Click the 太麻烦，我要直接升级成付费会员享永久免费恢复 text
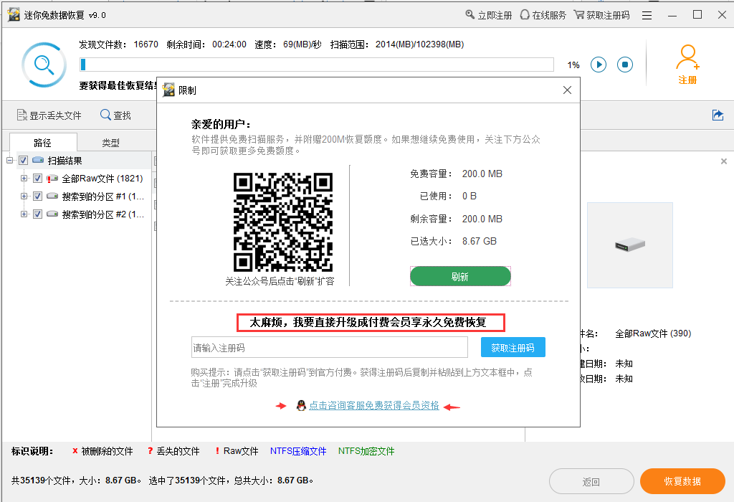The image size is (734, 502). coord(368,322)
